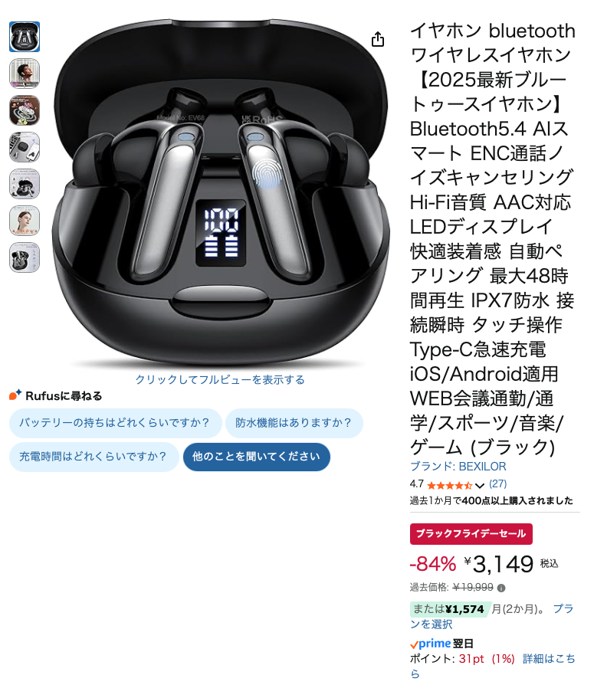This screenshot has height=685, width=594.
Task: Select the sixth thumbnail with woman's face
Action: (25, 221)
